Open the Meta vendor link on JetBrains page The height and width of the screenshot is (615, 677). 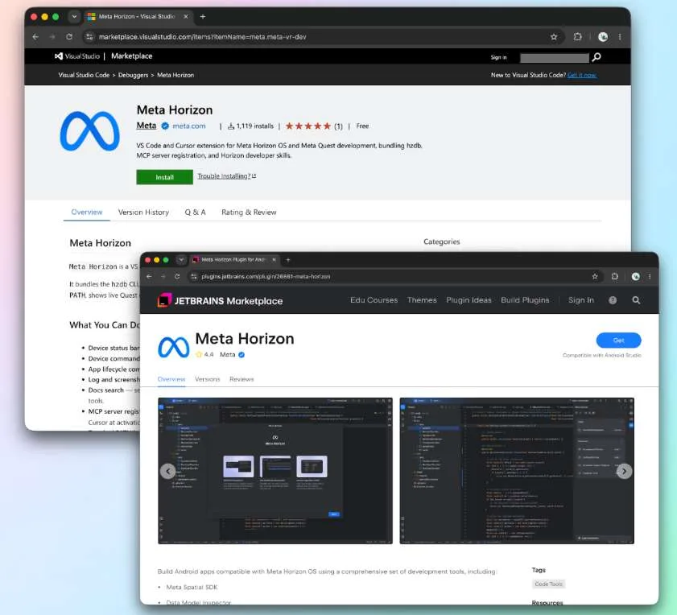click(x=228, y=354)
